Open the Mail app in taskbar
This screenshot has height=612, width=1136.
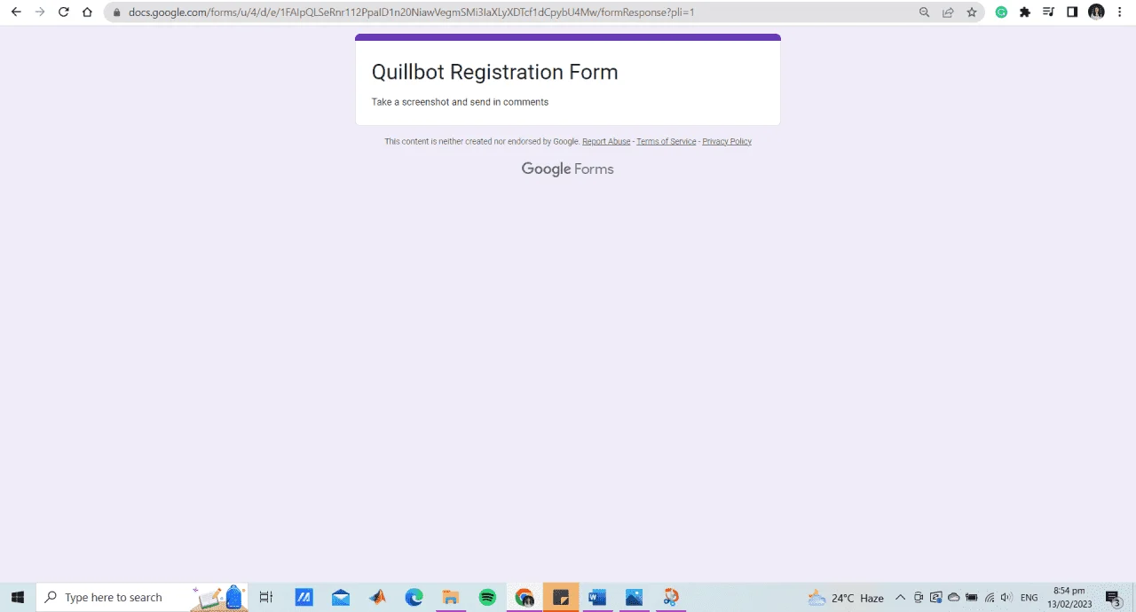coord(341,597)
